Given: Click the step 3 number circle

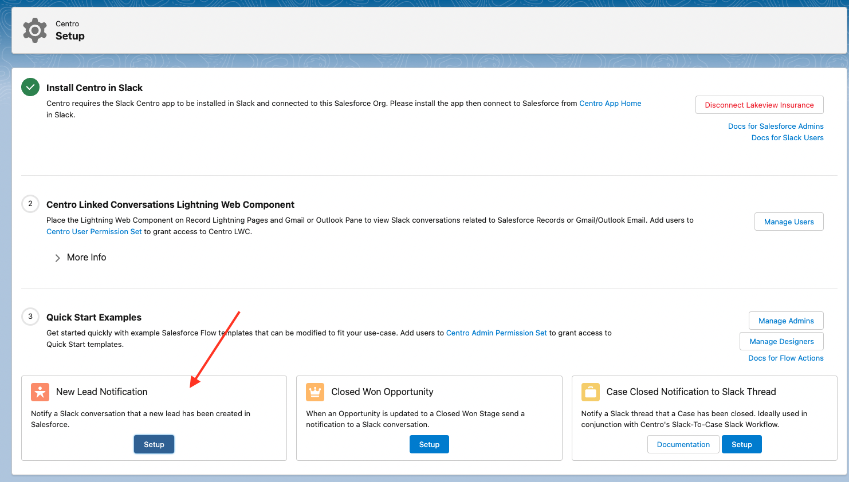Looking at the screenshot, I should click(30, 316).
